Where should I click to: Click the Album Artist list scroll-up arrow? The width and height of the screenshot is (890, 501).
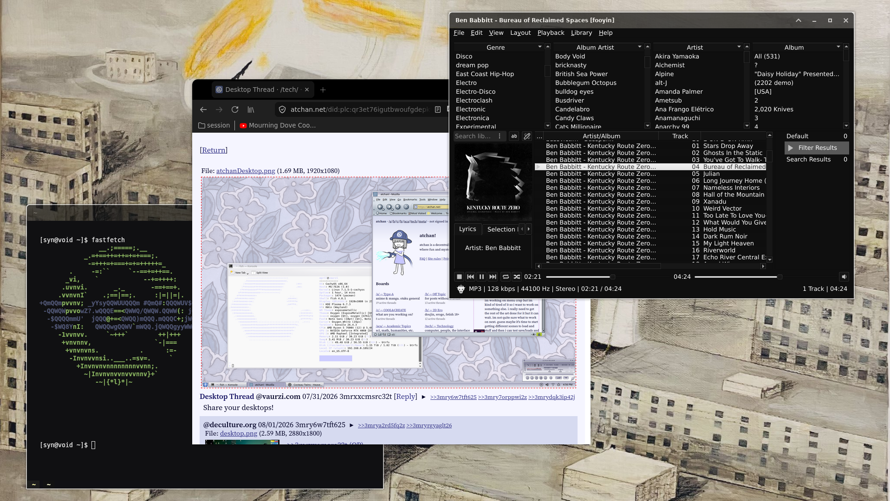point(647,46)
